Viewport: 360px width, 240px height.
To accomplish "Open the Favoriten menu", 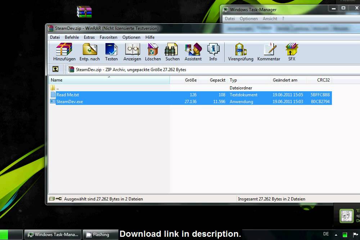I will click(108, 37).
